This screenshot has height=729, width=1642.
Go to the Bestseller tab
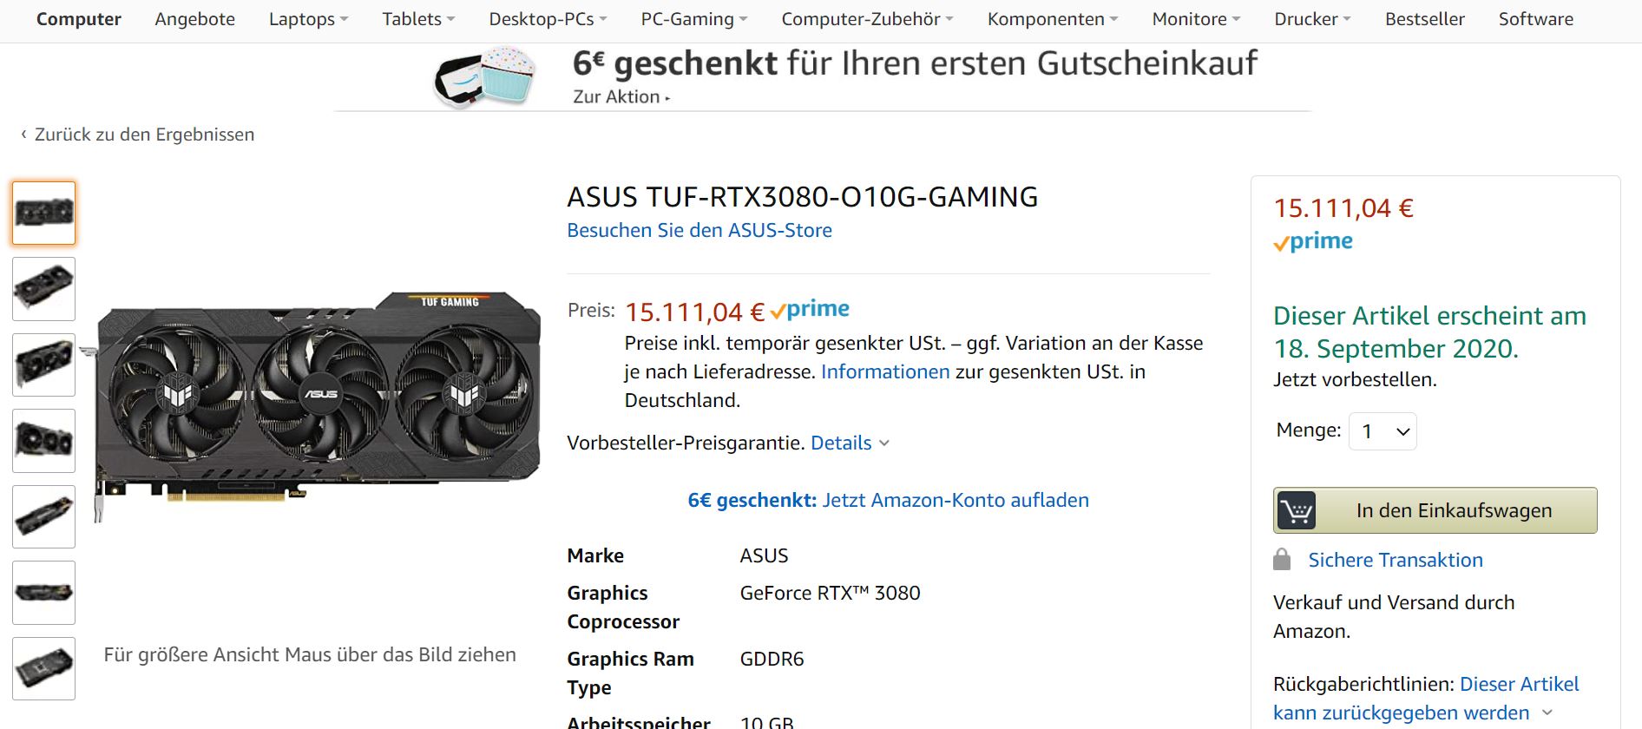pyautogui.click(x=1424, y=19)
